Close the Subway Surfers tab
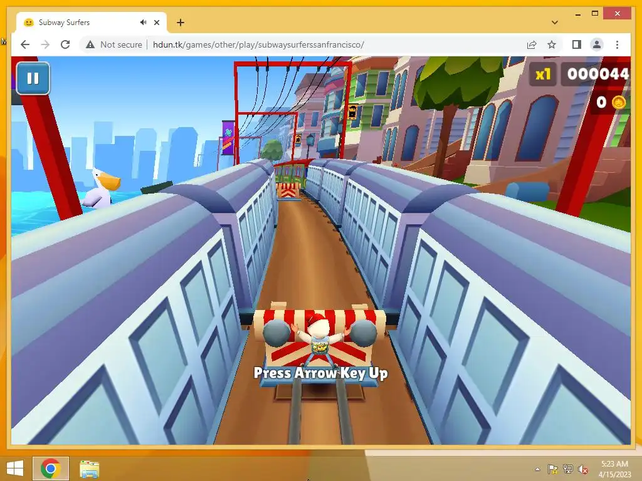This screenshot has width=642, height=481. [x=156, y=23]
